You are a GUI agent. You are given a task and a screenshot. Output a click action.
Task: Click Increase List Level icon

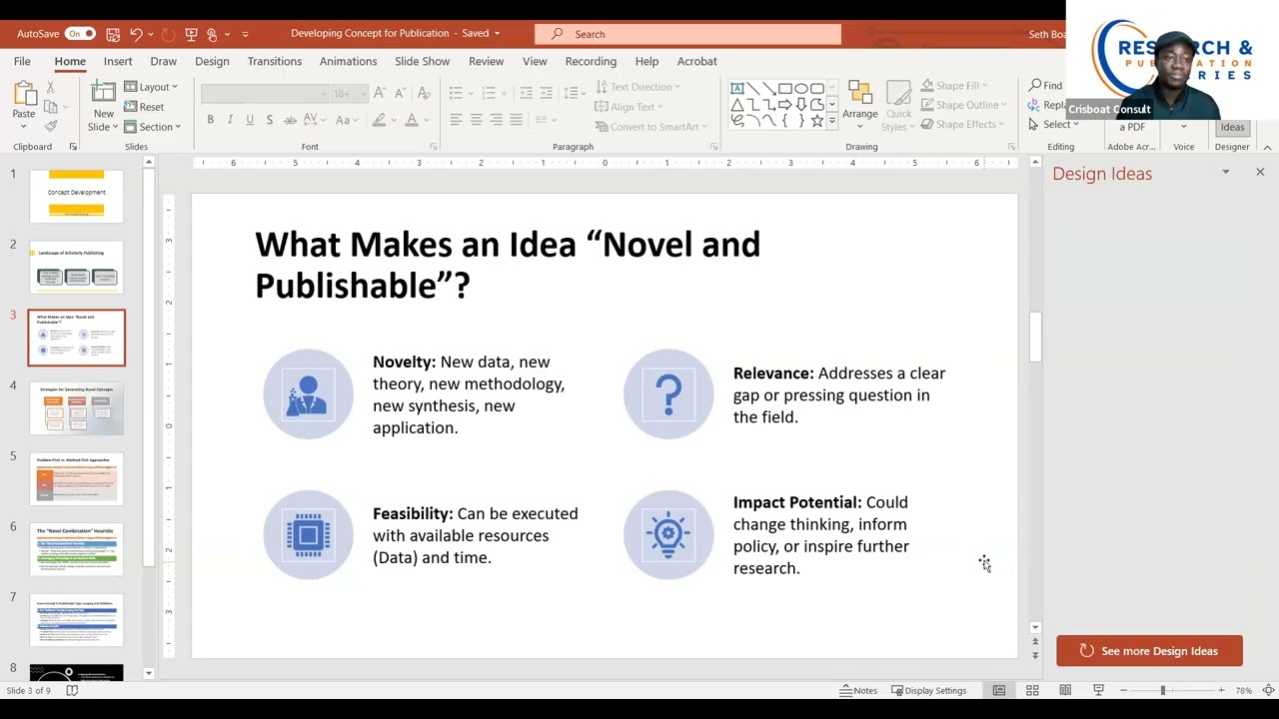(x=546, y=93)
